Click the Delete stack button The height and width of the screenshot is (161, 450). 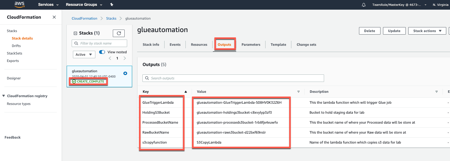[x=370, y=31]
